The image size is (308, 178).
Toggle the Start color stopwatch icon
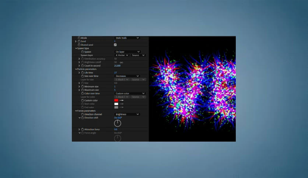[x=83, y=104]
